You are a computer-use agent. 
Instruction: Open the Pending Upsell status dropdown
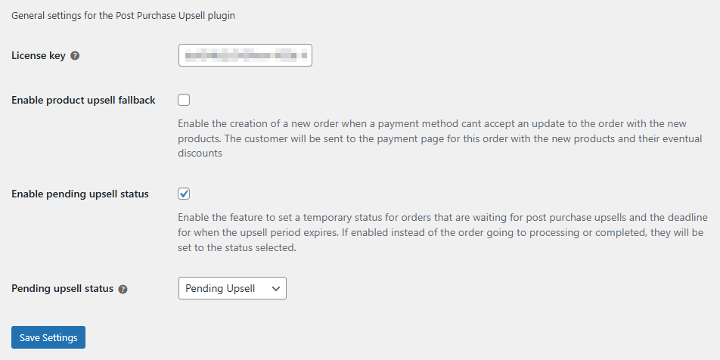232,288
